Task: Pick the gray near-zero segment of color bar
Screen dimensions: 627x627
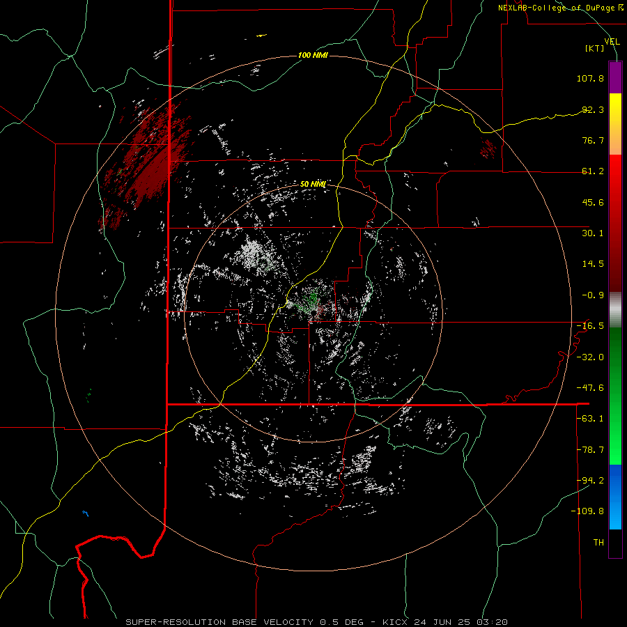Action: click(615, 310)
